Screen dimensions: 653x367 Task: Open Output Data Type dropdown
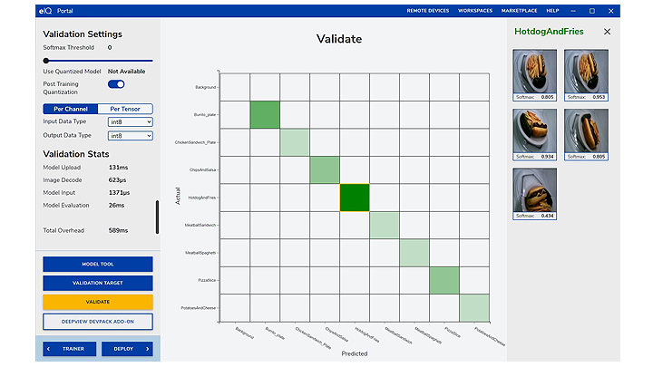point(130,135)
